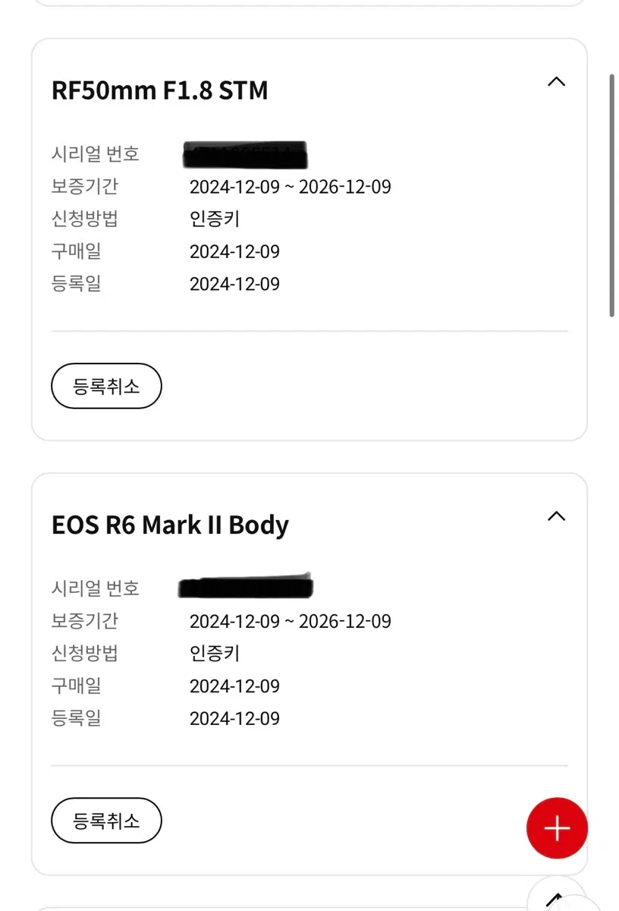The image size is (619, 911).
Task: Click the 인증키 value in the EOS R6 card
Action: pos(215,654)
